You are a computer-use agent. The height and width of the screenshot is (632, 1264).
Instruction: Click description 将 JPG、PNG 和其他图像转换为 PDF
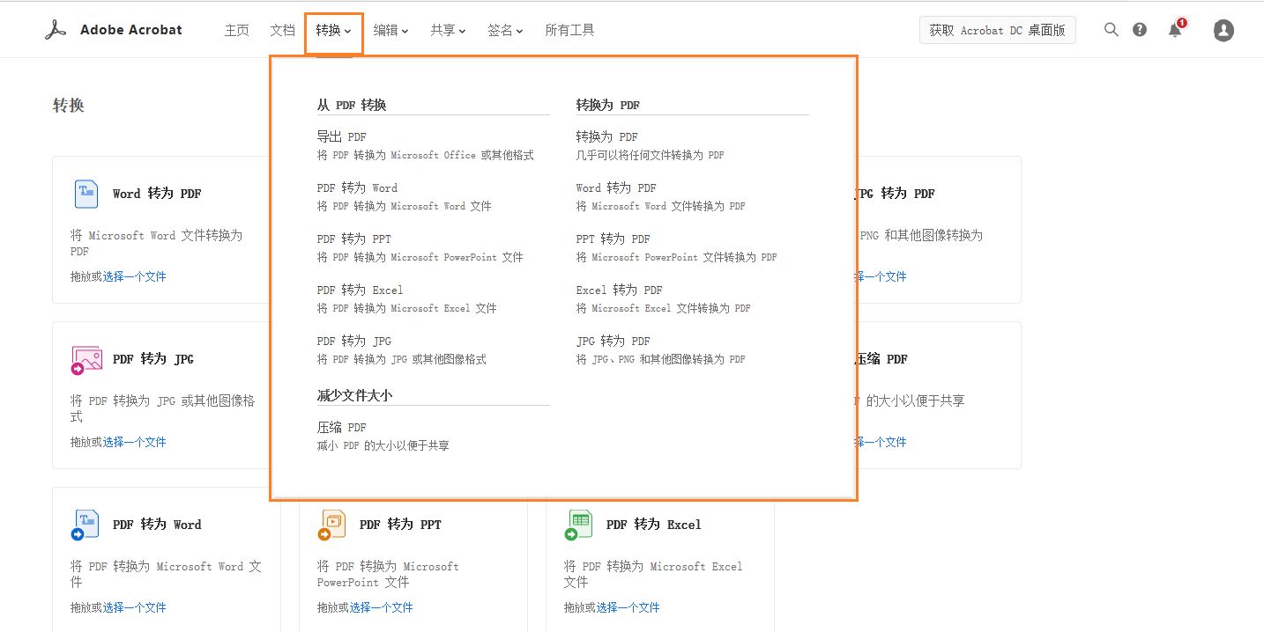[661, 359]
